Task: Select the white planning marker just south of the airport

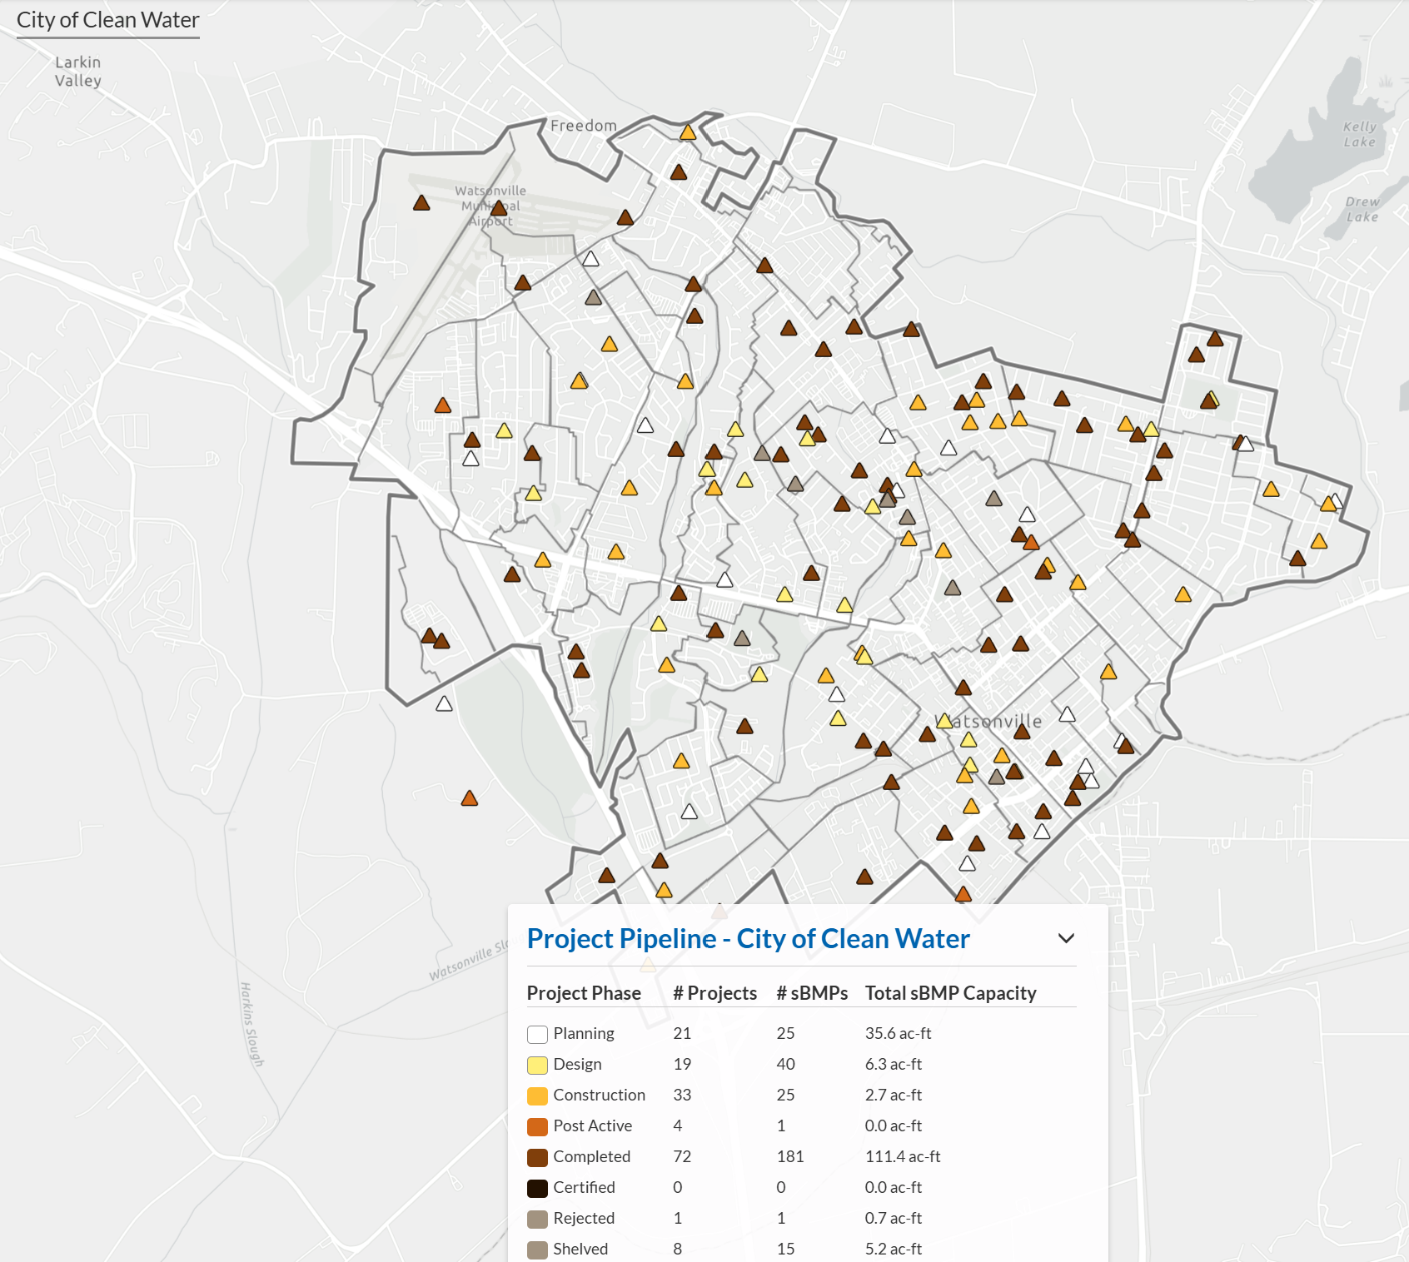Action: click(x=590, y=259)
